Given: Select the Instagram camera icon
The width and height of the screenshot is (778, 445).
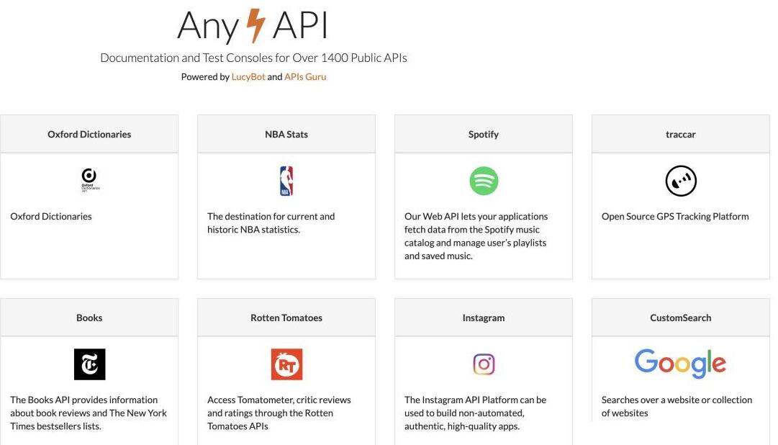Looking at the screenshot, I should (x=484, y=364).
